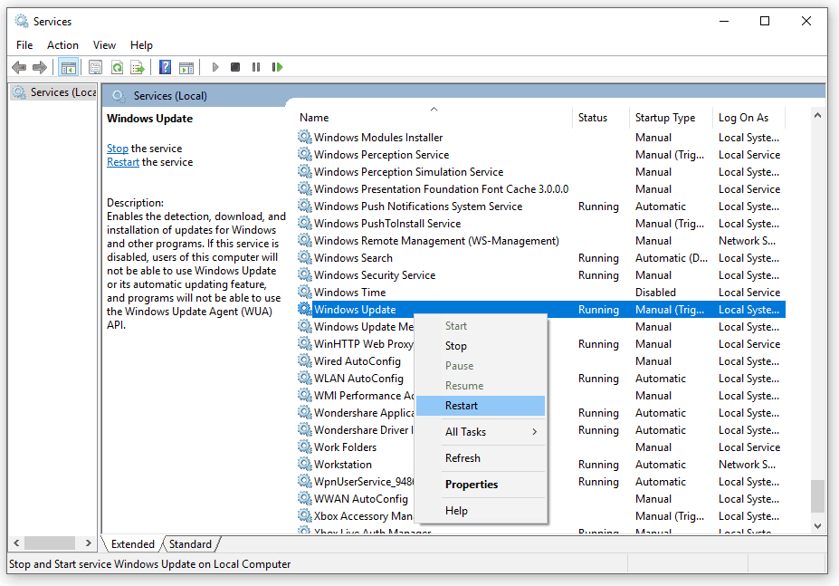This screenshot has height=586, width=839.
Task: Open the Help menu in menu bar
Action: pos(141,45)
